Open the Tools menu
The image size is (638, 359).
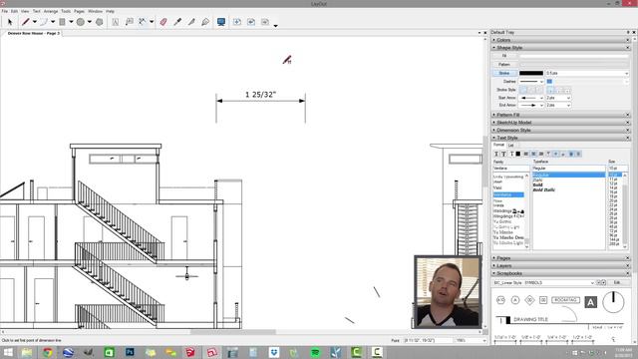[66, 11]
